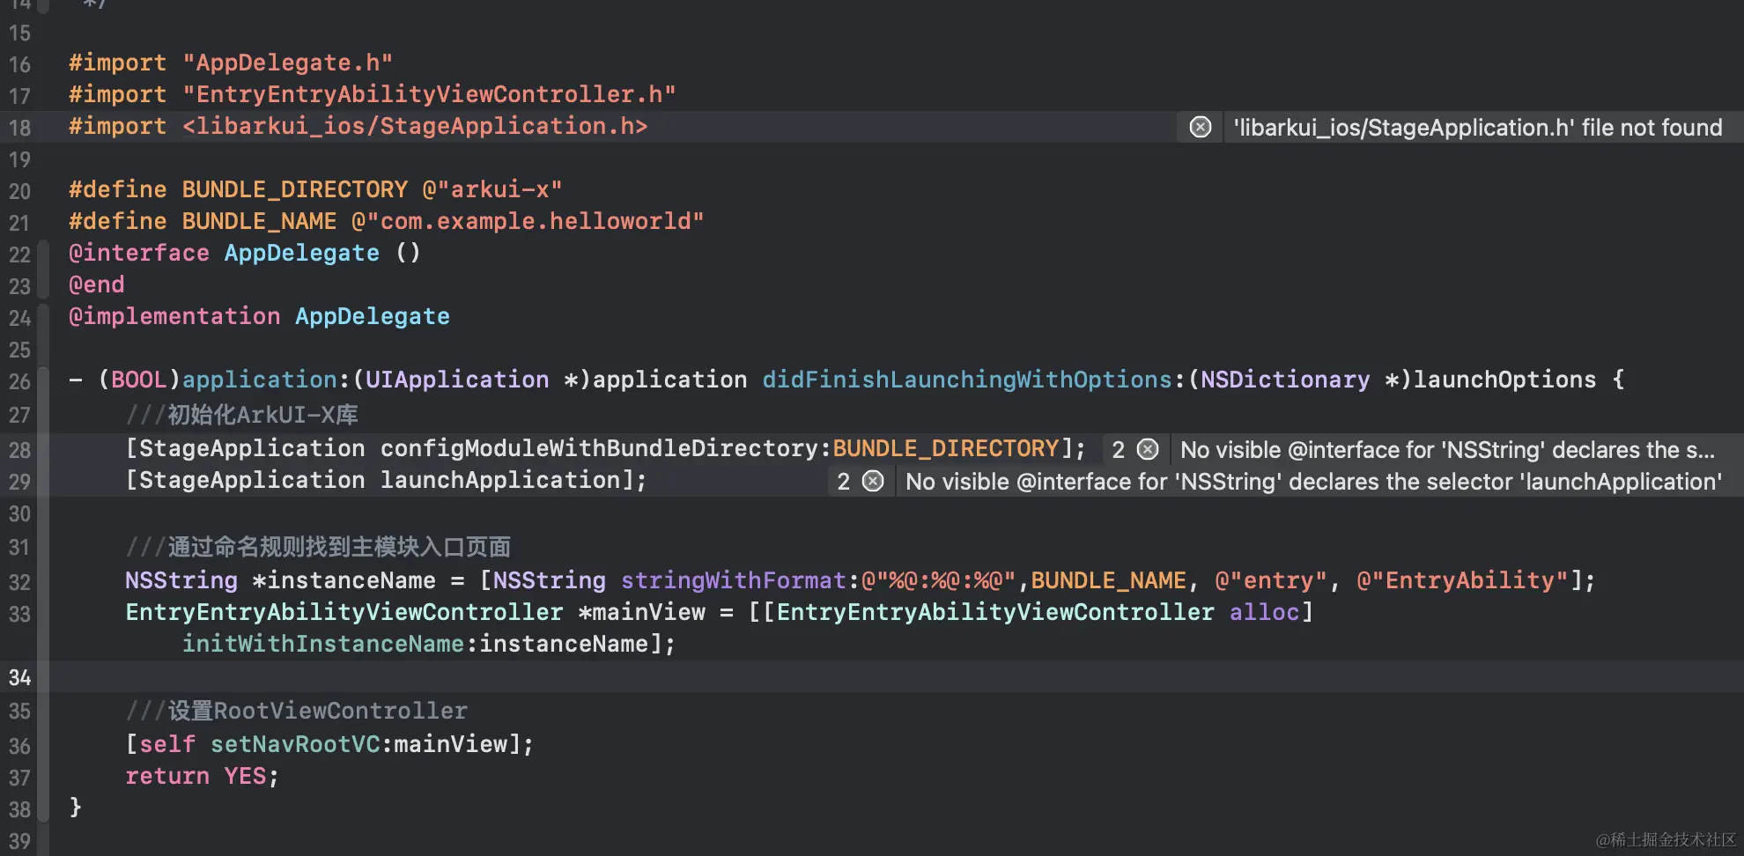Click the launchApplication selector on line 29
The image size is (1744, 856).
pyautogui.click(x=499, y=480)
